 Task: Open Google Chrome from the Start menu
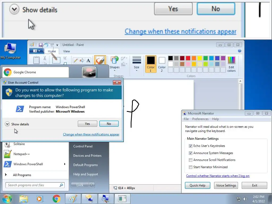tap(36, 72)
